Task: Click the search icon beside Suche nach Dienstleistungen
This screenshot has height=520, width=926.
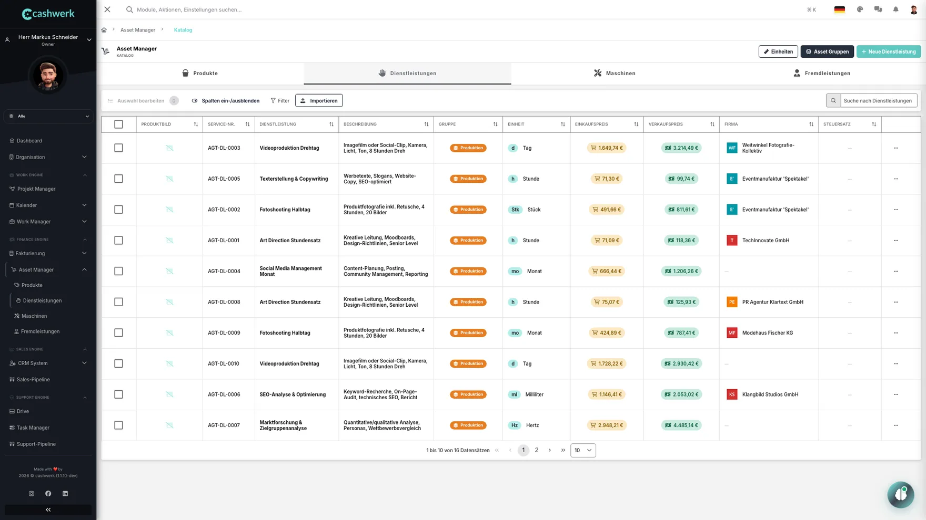Action: tap(833, 100)
